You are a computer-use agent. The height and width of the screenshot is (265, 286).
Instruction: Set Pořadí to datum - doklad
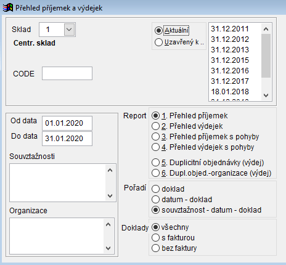tap(155, 200)
